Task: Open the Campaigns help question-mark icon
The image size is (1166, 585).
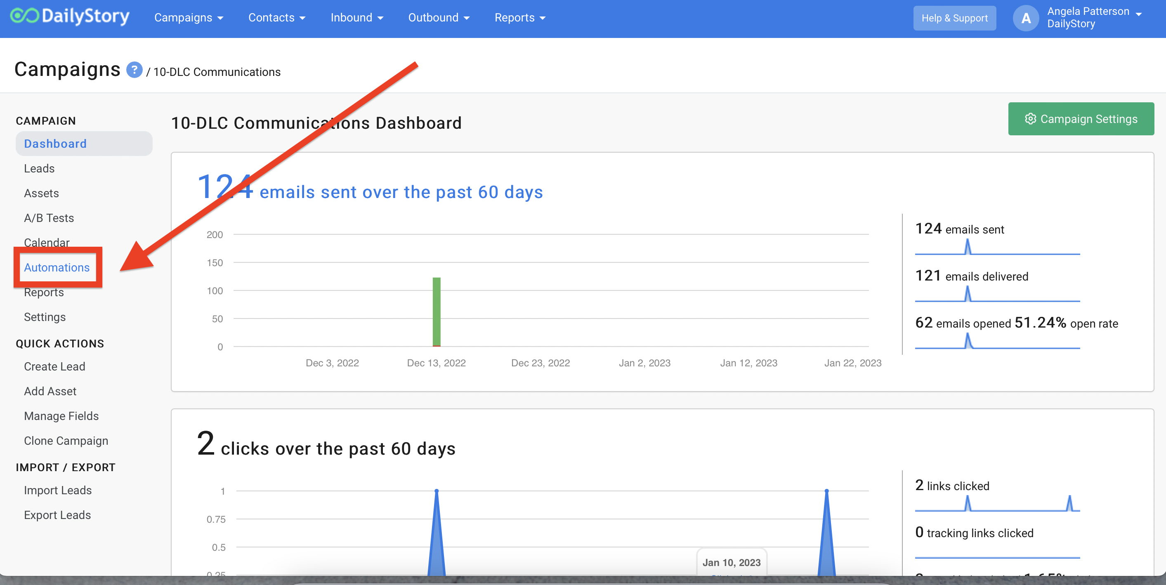Action: tap(134, 70)
